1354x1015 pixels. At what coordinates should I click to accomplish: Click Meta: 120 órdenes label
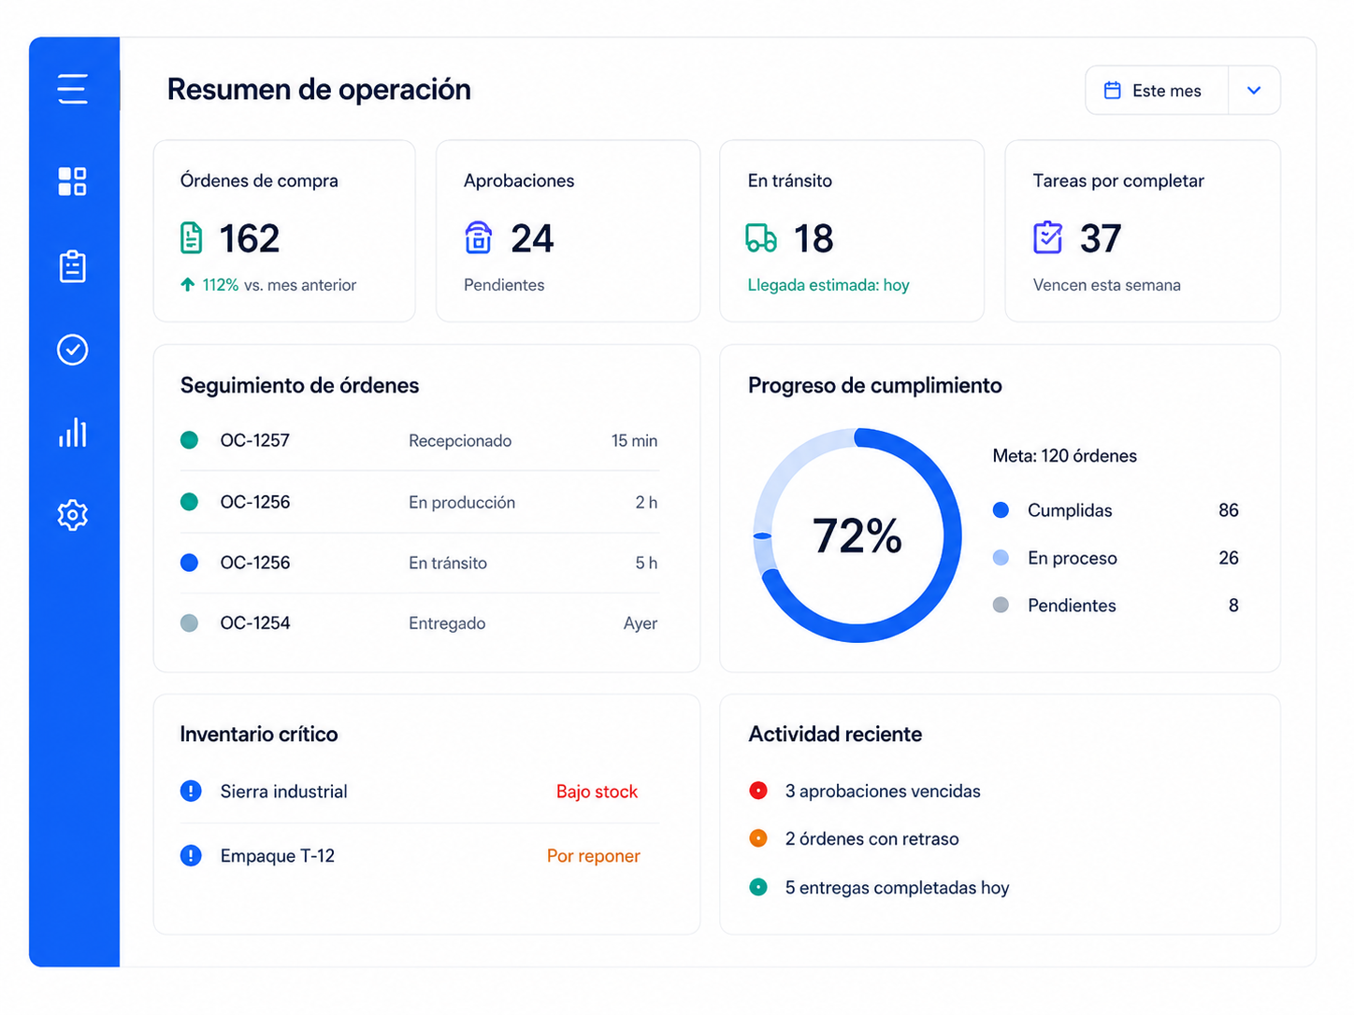tap(1065, 456)
